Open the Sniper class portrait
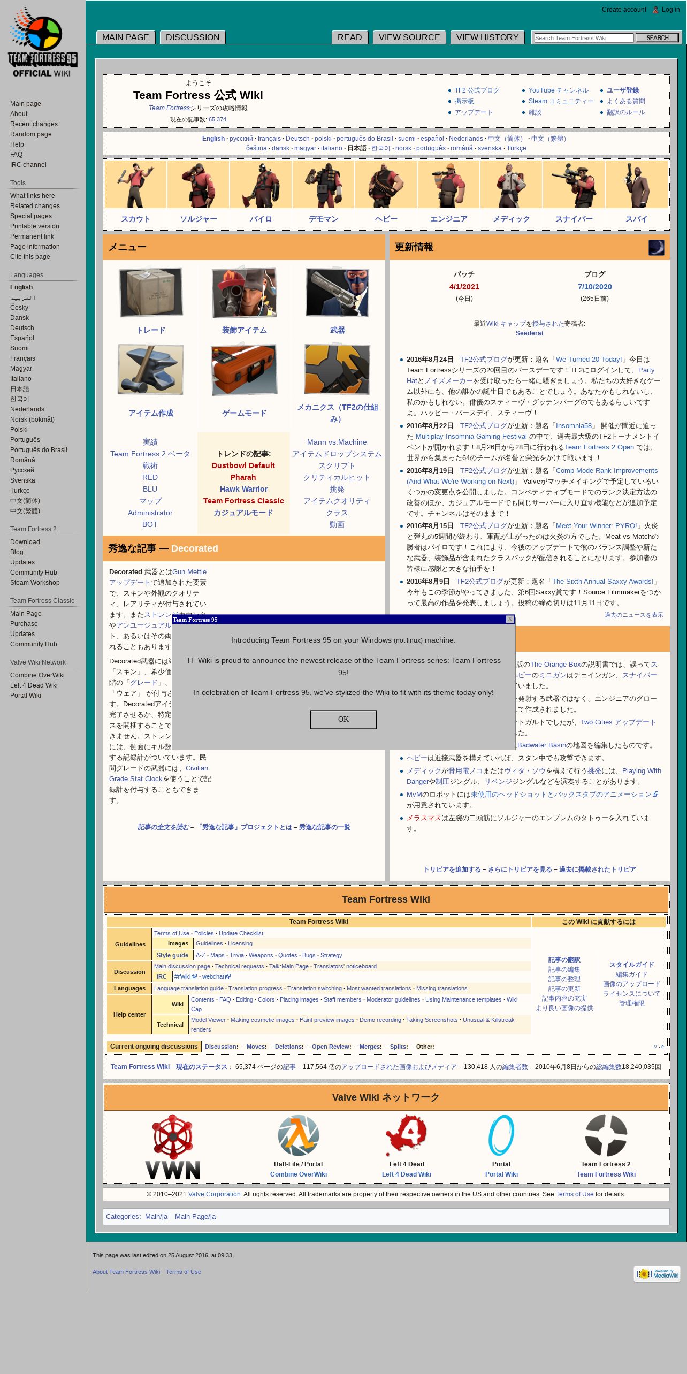This screenshot has width=687, height=1374. (x=574, y=185)
